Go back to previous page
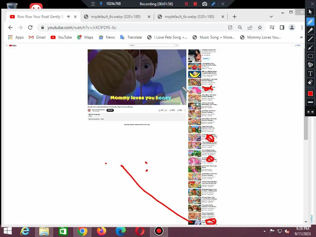316x237 pixels. [x=10, y=27]
